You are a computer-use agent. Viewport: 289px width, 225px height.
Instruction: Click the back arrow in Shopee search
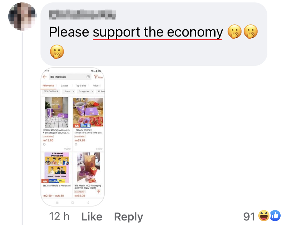[x=45, y=77]
